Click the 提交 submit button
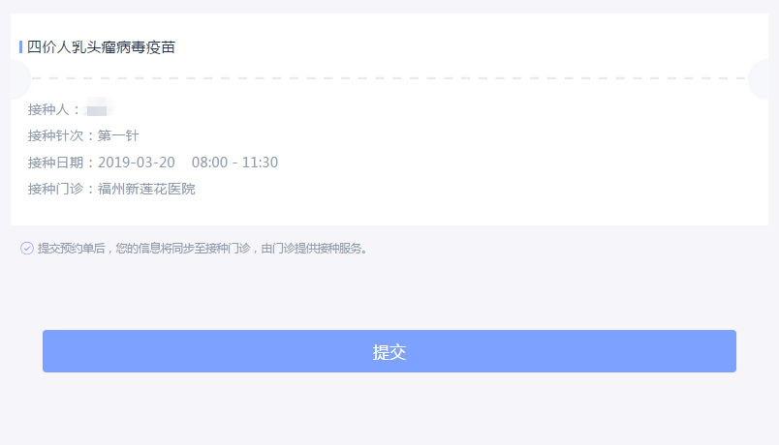Screen dimensions: 779x445 pos(389,351)
